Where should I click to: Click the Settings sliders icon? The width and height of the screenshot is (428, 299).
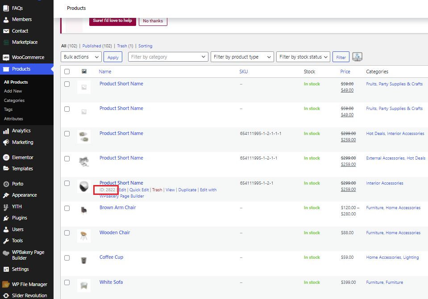click(6, 269)
